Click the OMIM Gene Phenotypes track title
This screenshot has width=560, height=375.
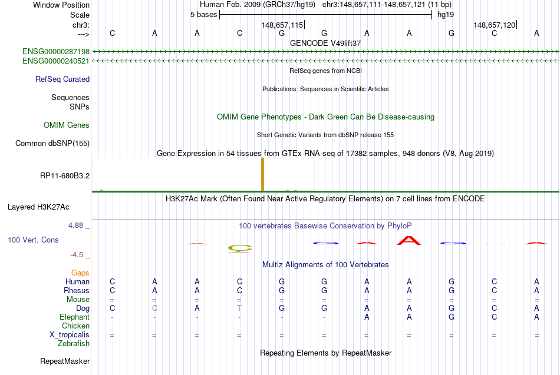[326, 117]
